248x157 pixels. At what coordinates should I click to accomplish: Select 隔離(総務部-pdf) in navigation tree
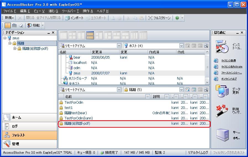coord(35,49)
